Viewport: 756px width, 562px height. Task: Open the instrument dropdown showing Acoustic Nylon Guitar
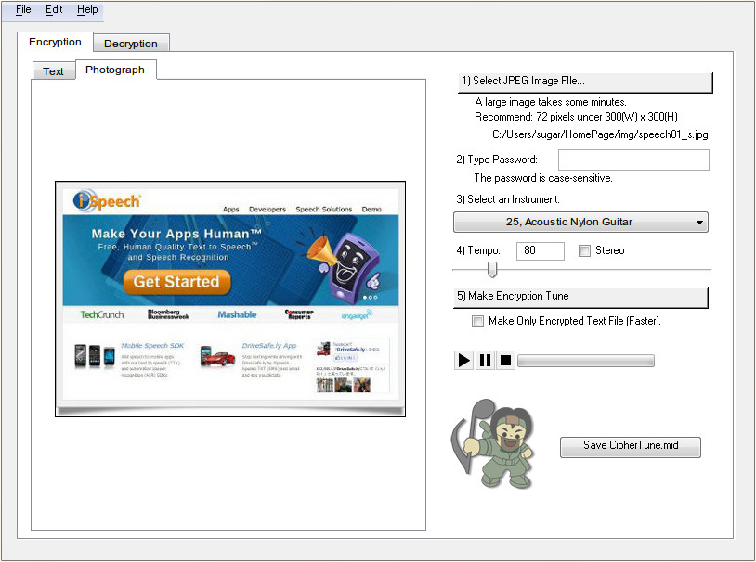coord(580,222)
